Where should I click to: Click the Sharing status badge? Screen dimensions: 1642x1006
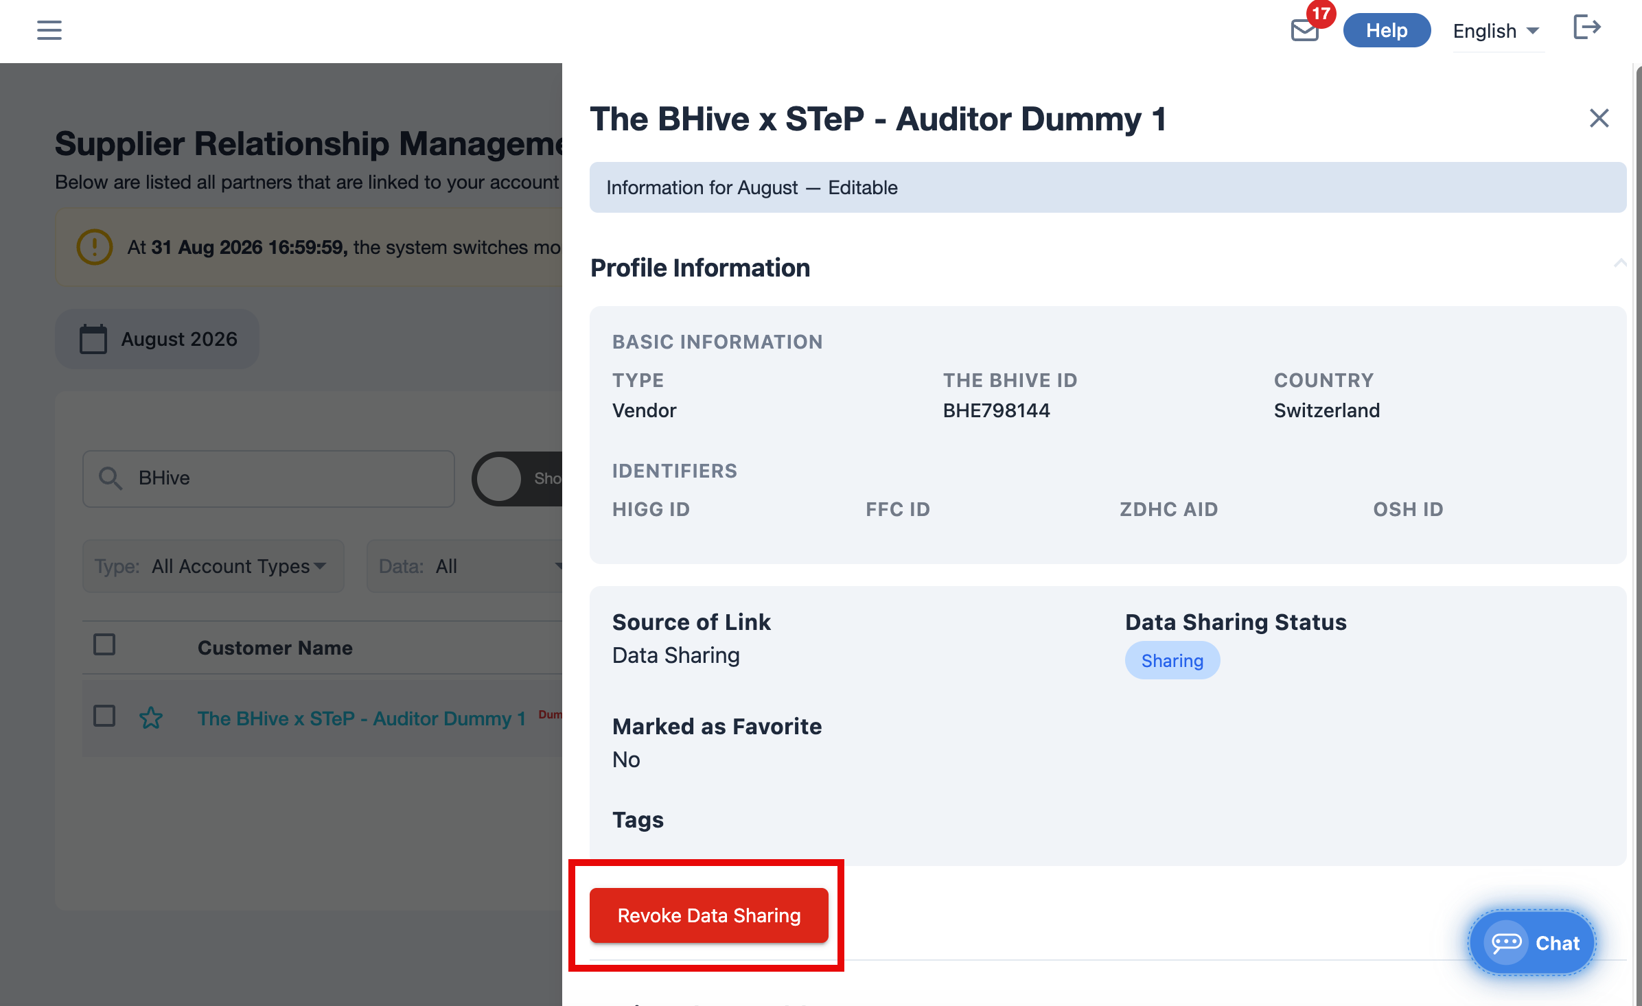point(1172,660)
